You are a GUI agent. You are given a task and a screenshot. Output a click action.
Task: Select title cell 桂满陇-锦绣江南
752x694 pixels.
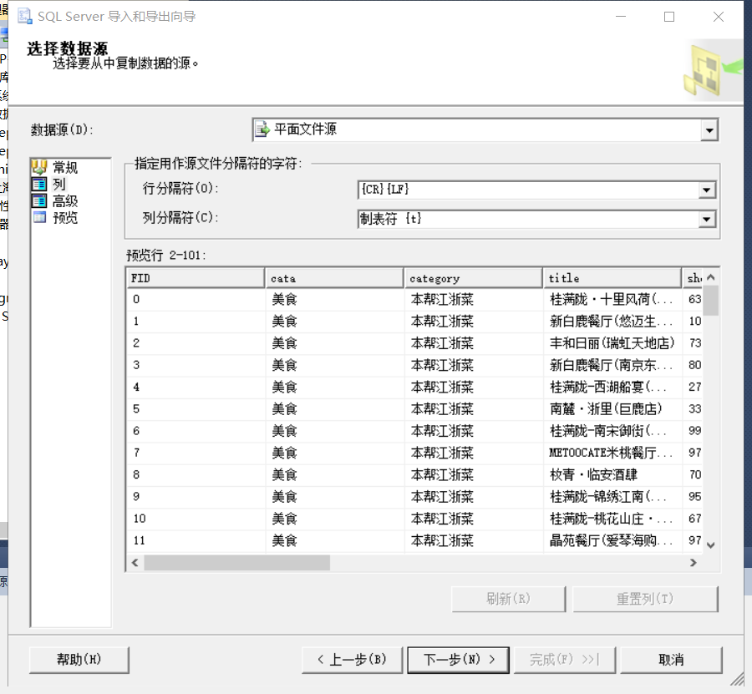(x=612, y=497)
